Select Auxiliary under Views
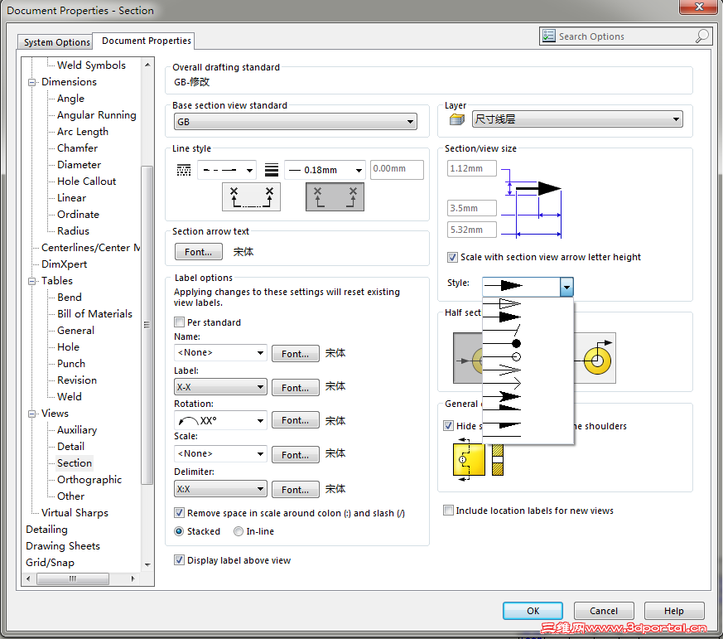This screenshot has width=723, height=639. tap(77, 429)
